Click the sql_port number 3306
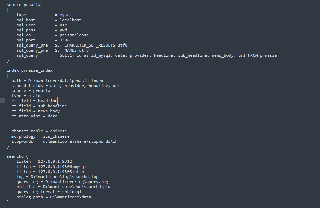This screenshot has height=208, width=320. coord(64,40)
